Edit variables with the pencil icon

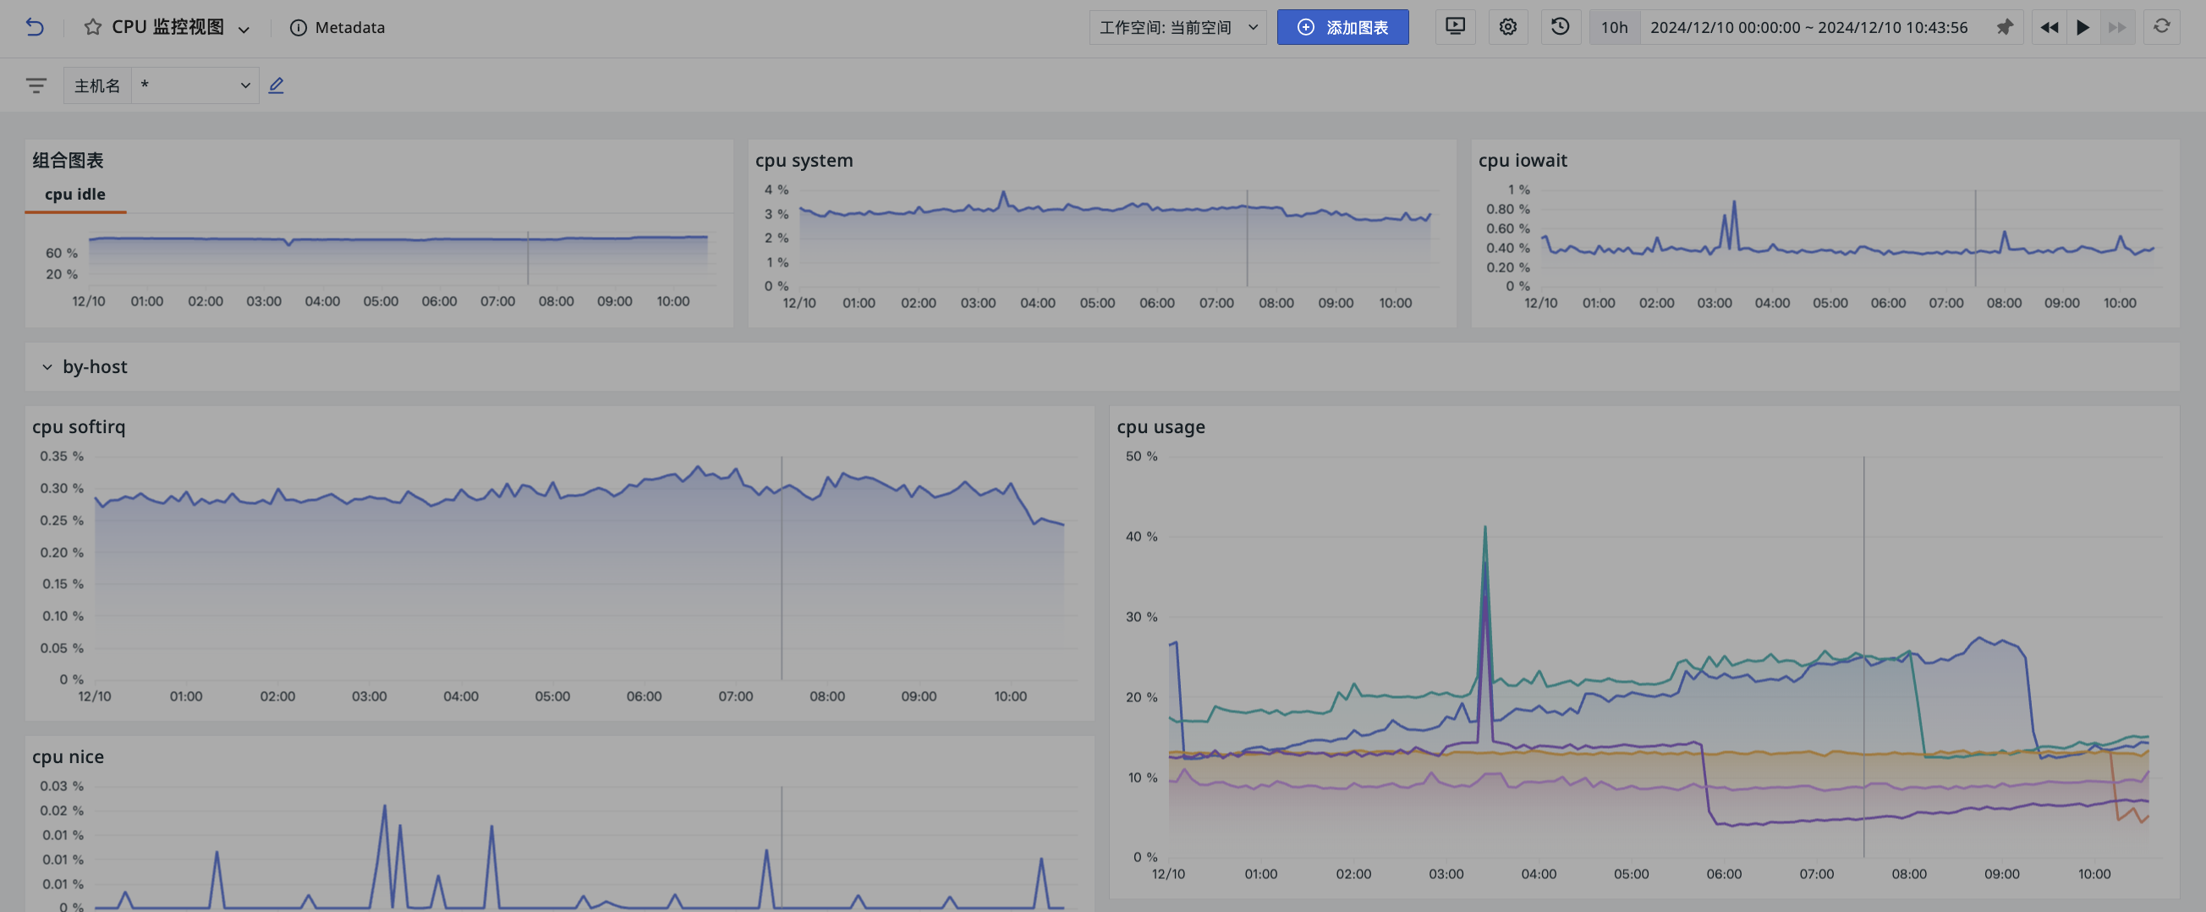click(x=276, y=85)
